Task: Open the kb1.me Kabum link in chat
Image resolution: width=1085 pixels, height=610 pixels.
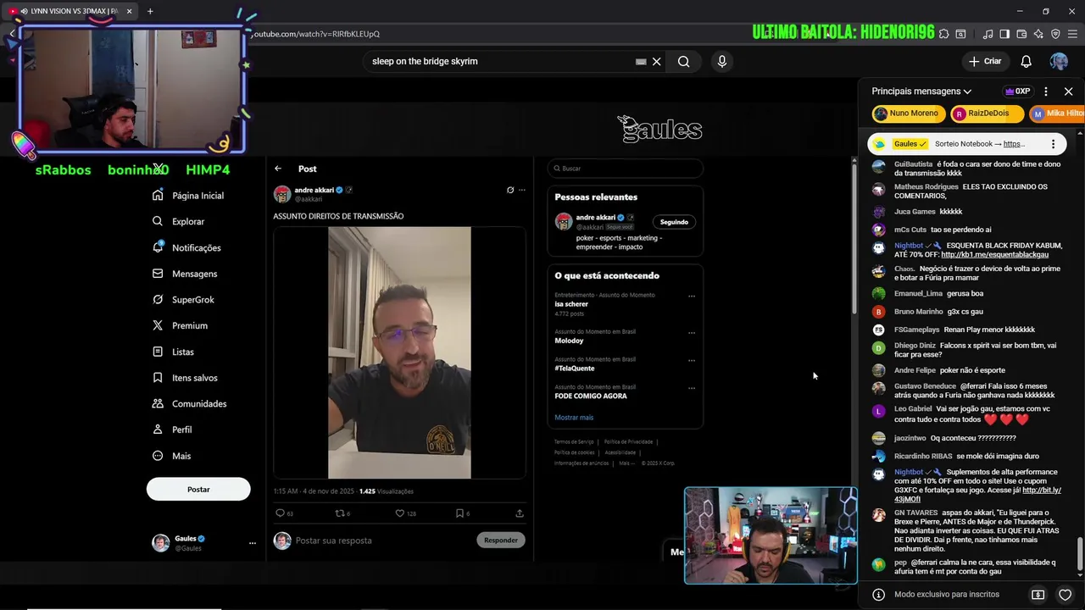Action: tap(994, 254)
